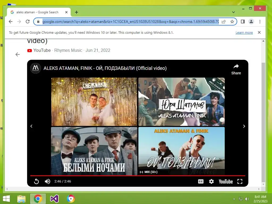
Task: View site information via padlock icon
Action: coord(38,22)
